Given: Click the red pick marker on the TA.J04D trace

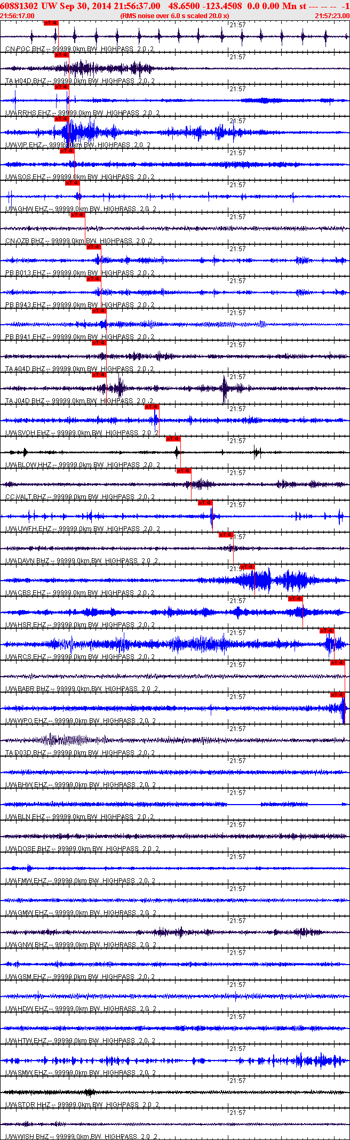Looking at the screenshot, I should click(99, 375).
